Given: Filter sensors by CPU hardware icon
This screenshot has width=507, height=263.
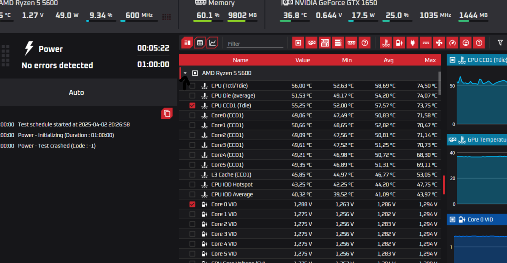Looking at the screenshot, I should (298, 43).
